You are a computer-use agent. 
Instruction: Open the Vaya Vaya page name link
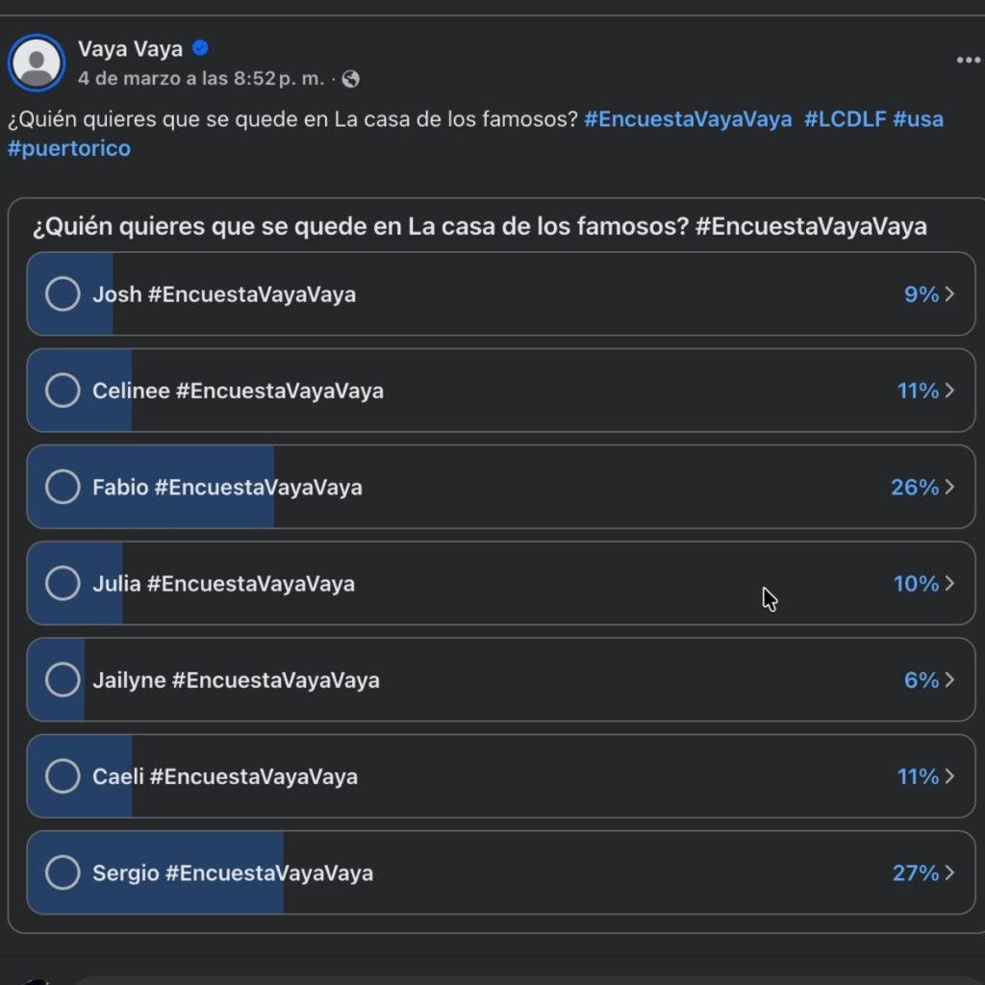pos(130,49)
